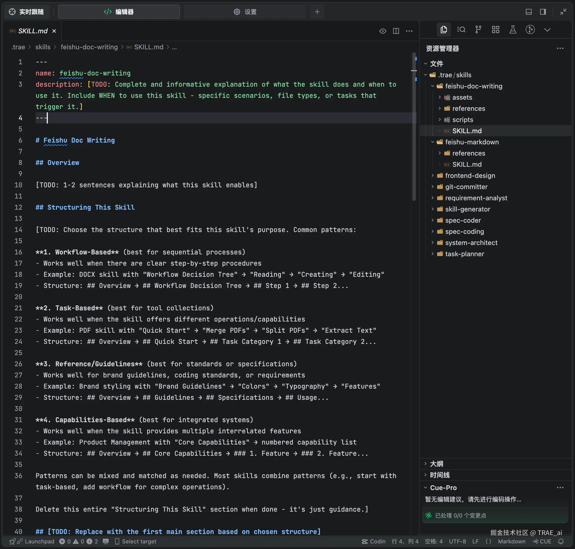The height and width of the screenshot is (549, 575).
Task: Click the notification bell icon
Action: click(561, 541)
